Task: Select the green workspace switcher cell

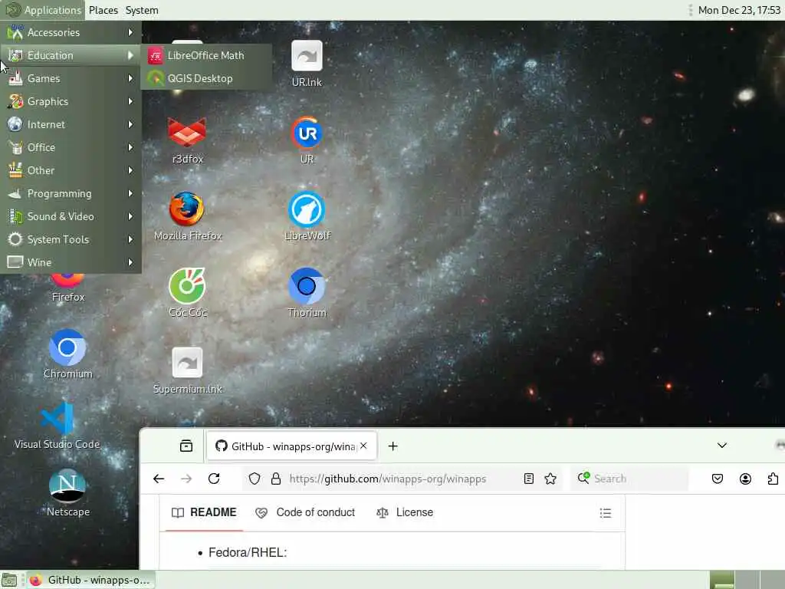Action: coord(722,580)
